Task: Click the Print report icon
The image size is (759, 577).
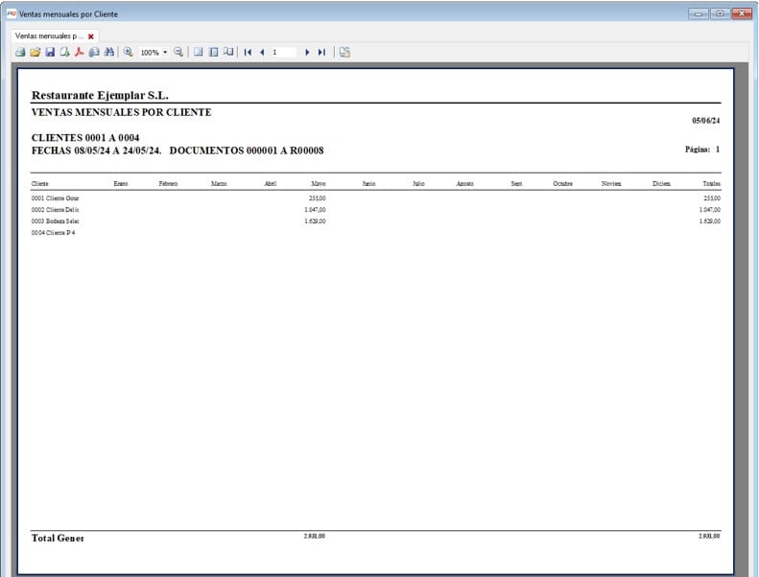Action: (20, 52)
